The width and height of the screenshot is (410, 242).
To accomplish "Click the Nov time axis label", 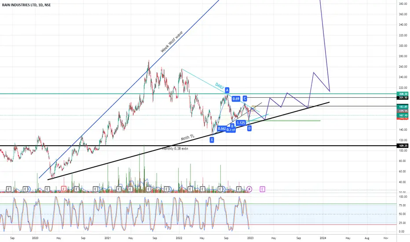I will [x=386, y=238].
